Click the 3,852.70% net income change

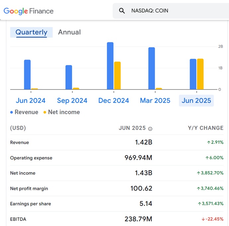tap(210, 173)
